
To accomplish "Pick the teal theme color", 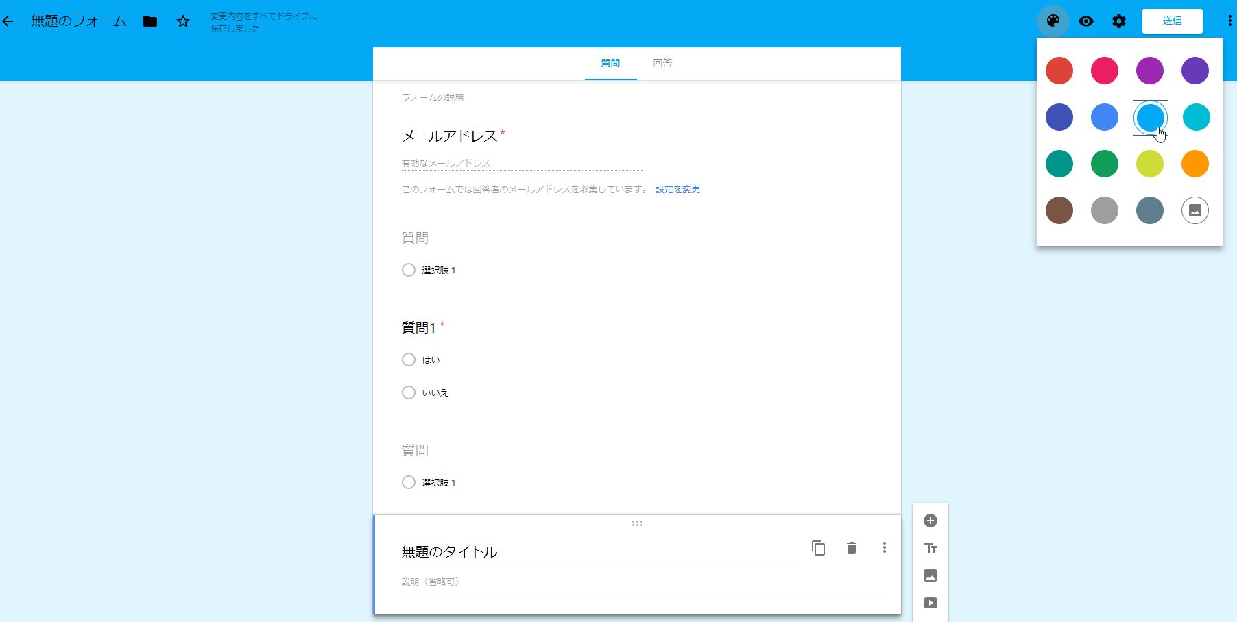I will (1059, 164).
